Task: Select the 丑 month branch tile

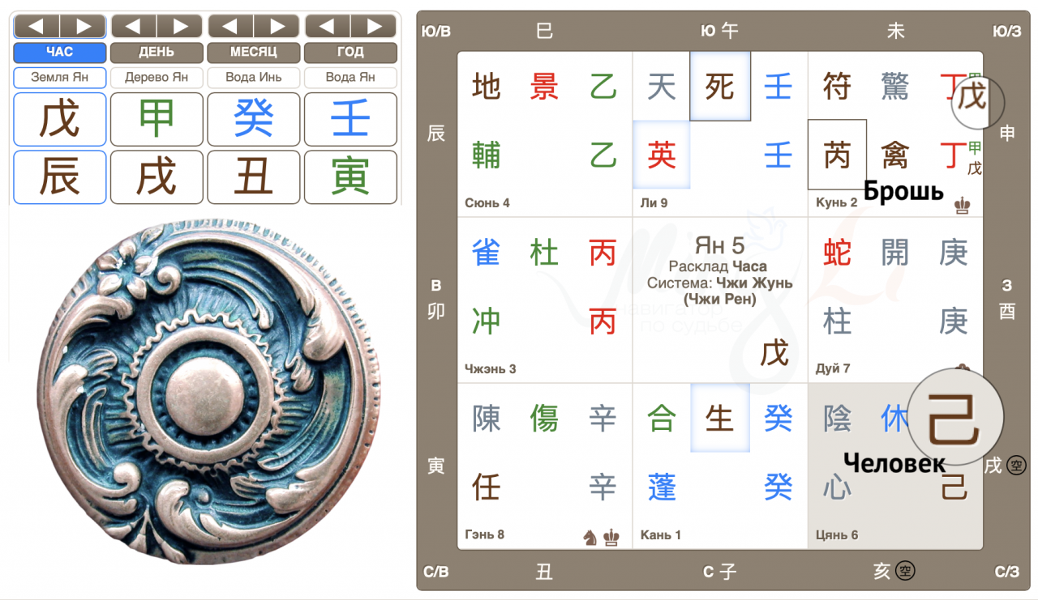Action: [x=254, y=177]
